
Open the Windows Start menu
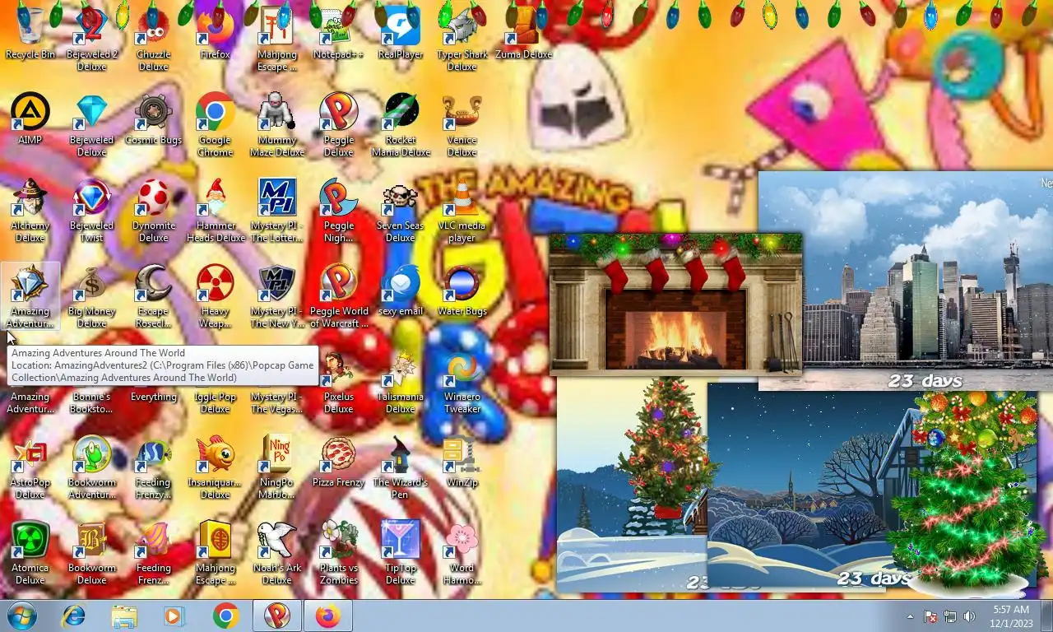(x=21, y=616)
